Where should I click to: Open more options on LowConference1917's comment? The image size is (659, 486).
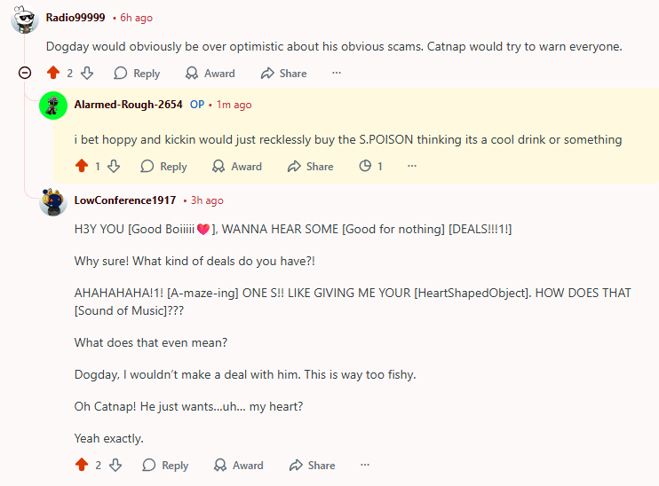pos(364,465)
